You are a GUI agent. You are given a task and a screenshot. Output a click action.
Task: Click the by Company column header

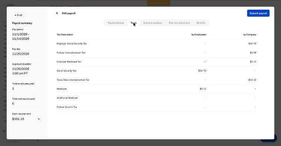250,35
